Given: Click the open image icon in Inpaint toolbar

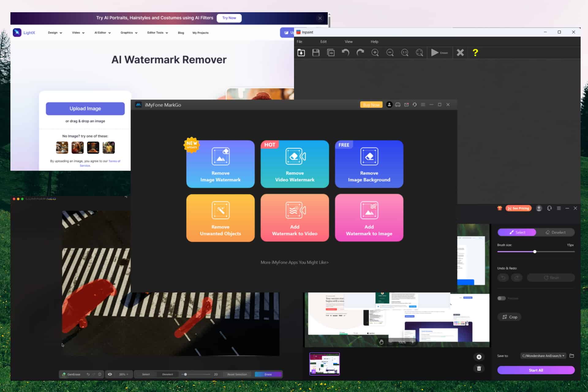Looking at the screenshot, I should (x=301, y=53).
